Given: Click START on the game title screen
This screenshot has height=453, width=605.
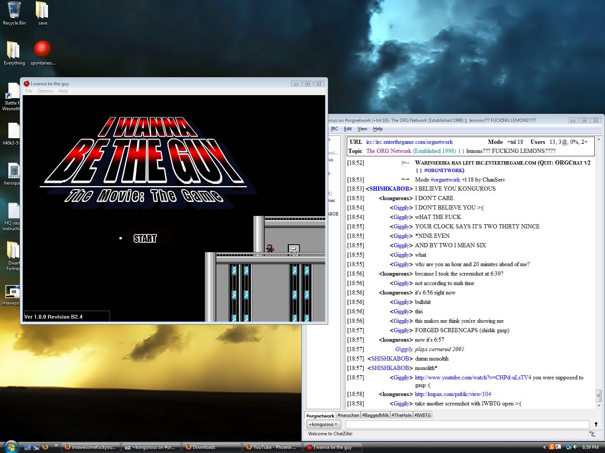Looking at the screenshot, I should [145, 238].
